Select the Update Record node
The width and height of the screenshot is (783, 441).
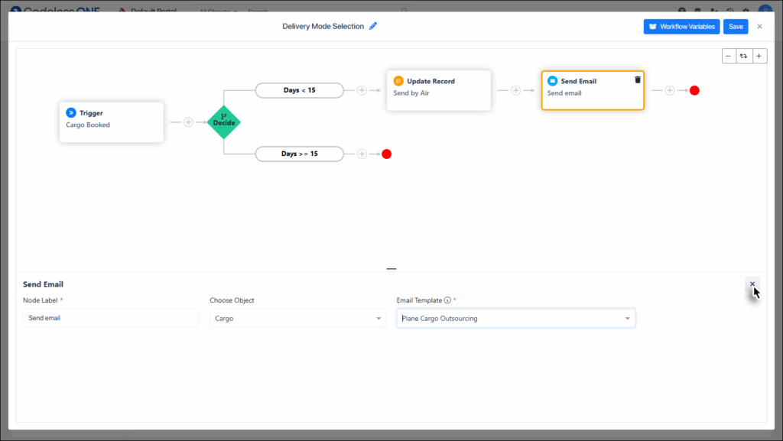tap(438, 90)
